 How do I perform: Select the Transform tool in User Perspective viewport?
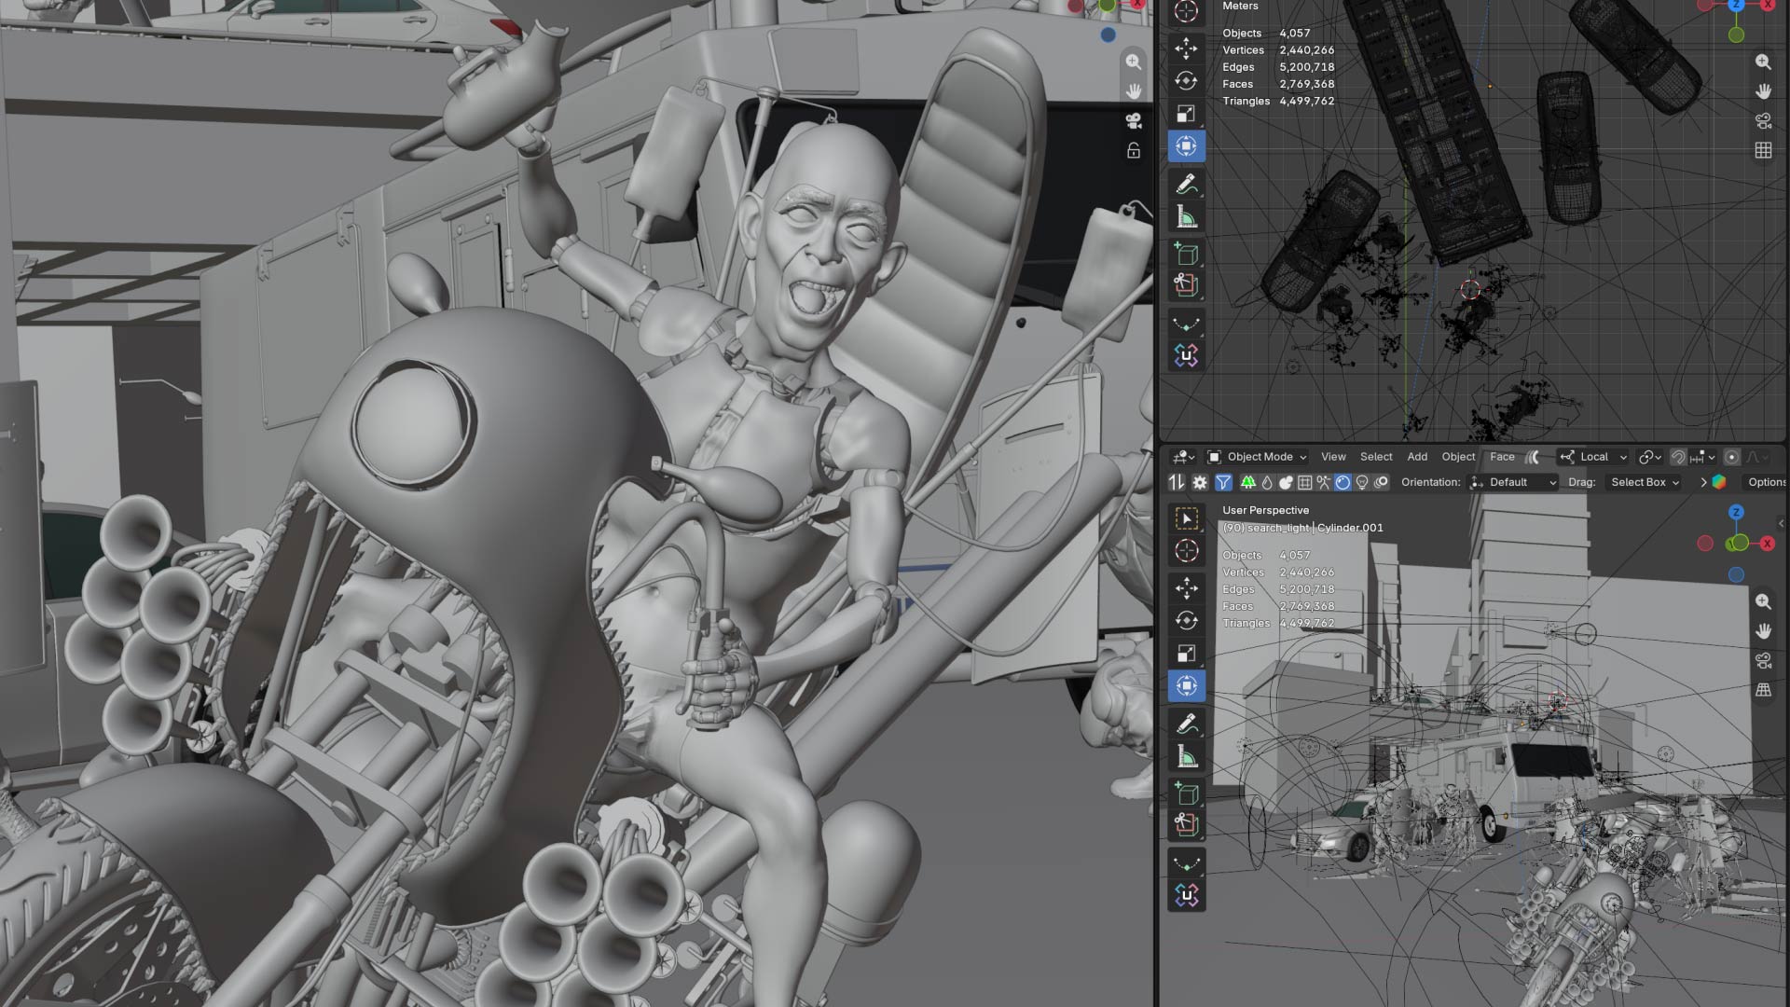tap(1186, 686)
